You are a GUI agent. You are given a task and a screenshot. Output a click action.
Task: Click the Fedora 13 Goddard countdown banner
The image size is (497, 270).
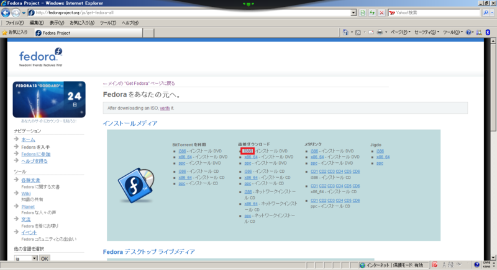[49, 100]
